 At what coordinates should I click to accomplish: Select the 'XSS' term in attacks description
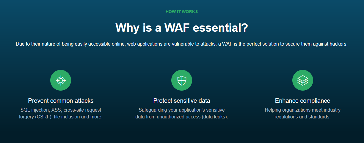click(56, 110)
